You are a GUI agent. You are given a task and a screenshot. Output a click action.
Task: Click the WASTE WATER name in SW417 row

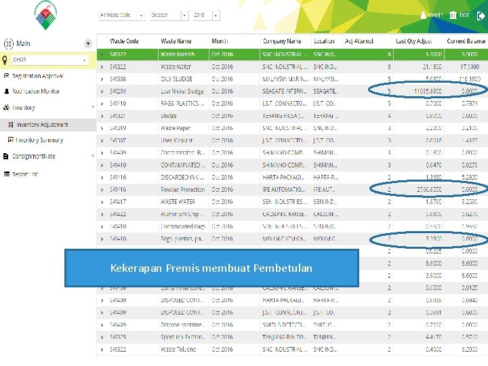(178, 202)
